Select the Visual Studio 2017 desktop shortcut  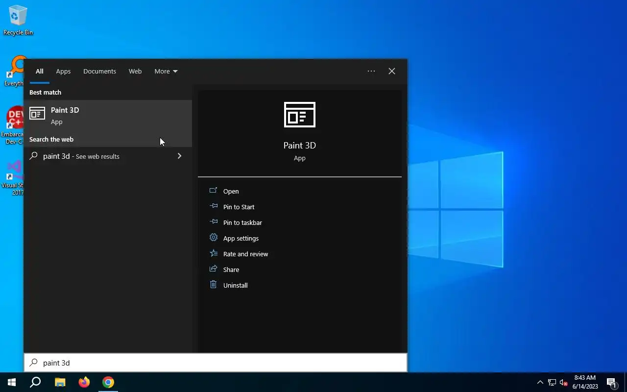point(13,178)
